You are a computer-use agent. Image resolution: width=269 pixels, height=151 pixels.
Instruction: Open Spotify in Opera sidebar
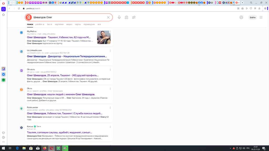[3, 80]
